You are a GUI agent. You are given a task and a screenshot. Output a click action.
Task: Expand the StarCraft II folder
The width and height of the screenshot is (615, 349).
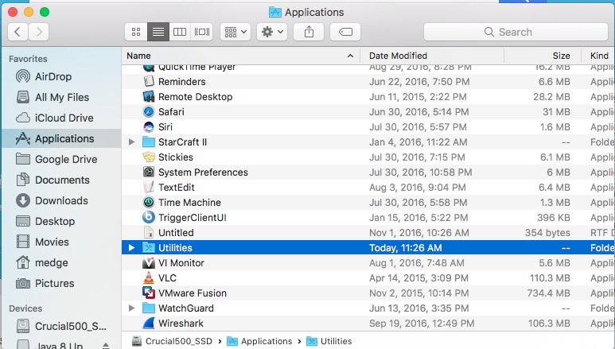[132, 142]
